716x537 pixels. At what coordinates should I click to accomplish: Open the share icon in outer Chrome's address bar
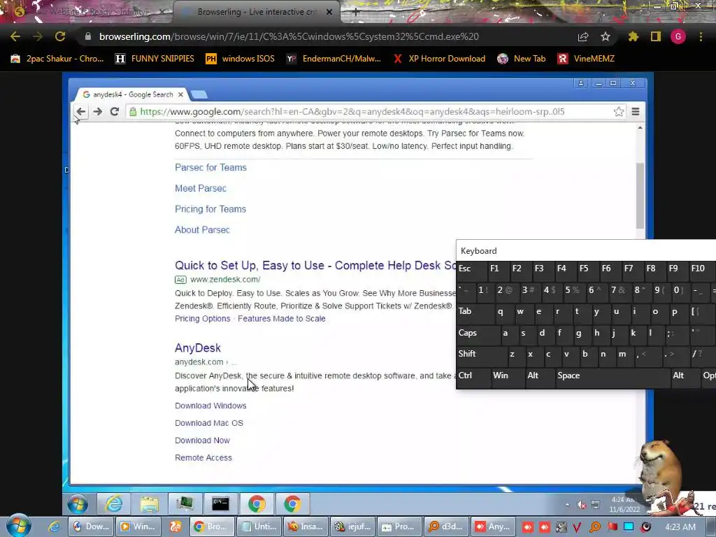[x=583, y=37]
